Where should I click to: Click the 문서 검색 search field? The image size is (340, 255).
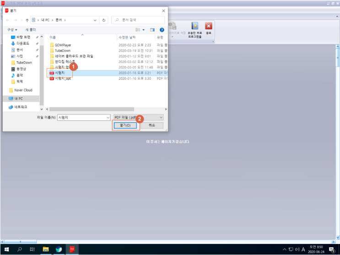(x=138, y=20)
